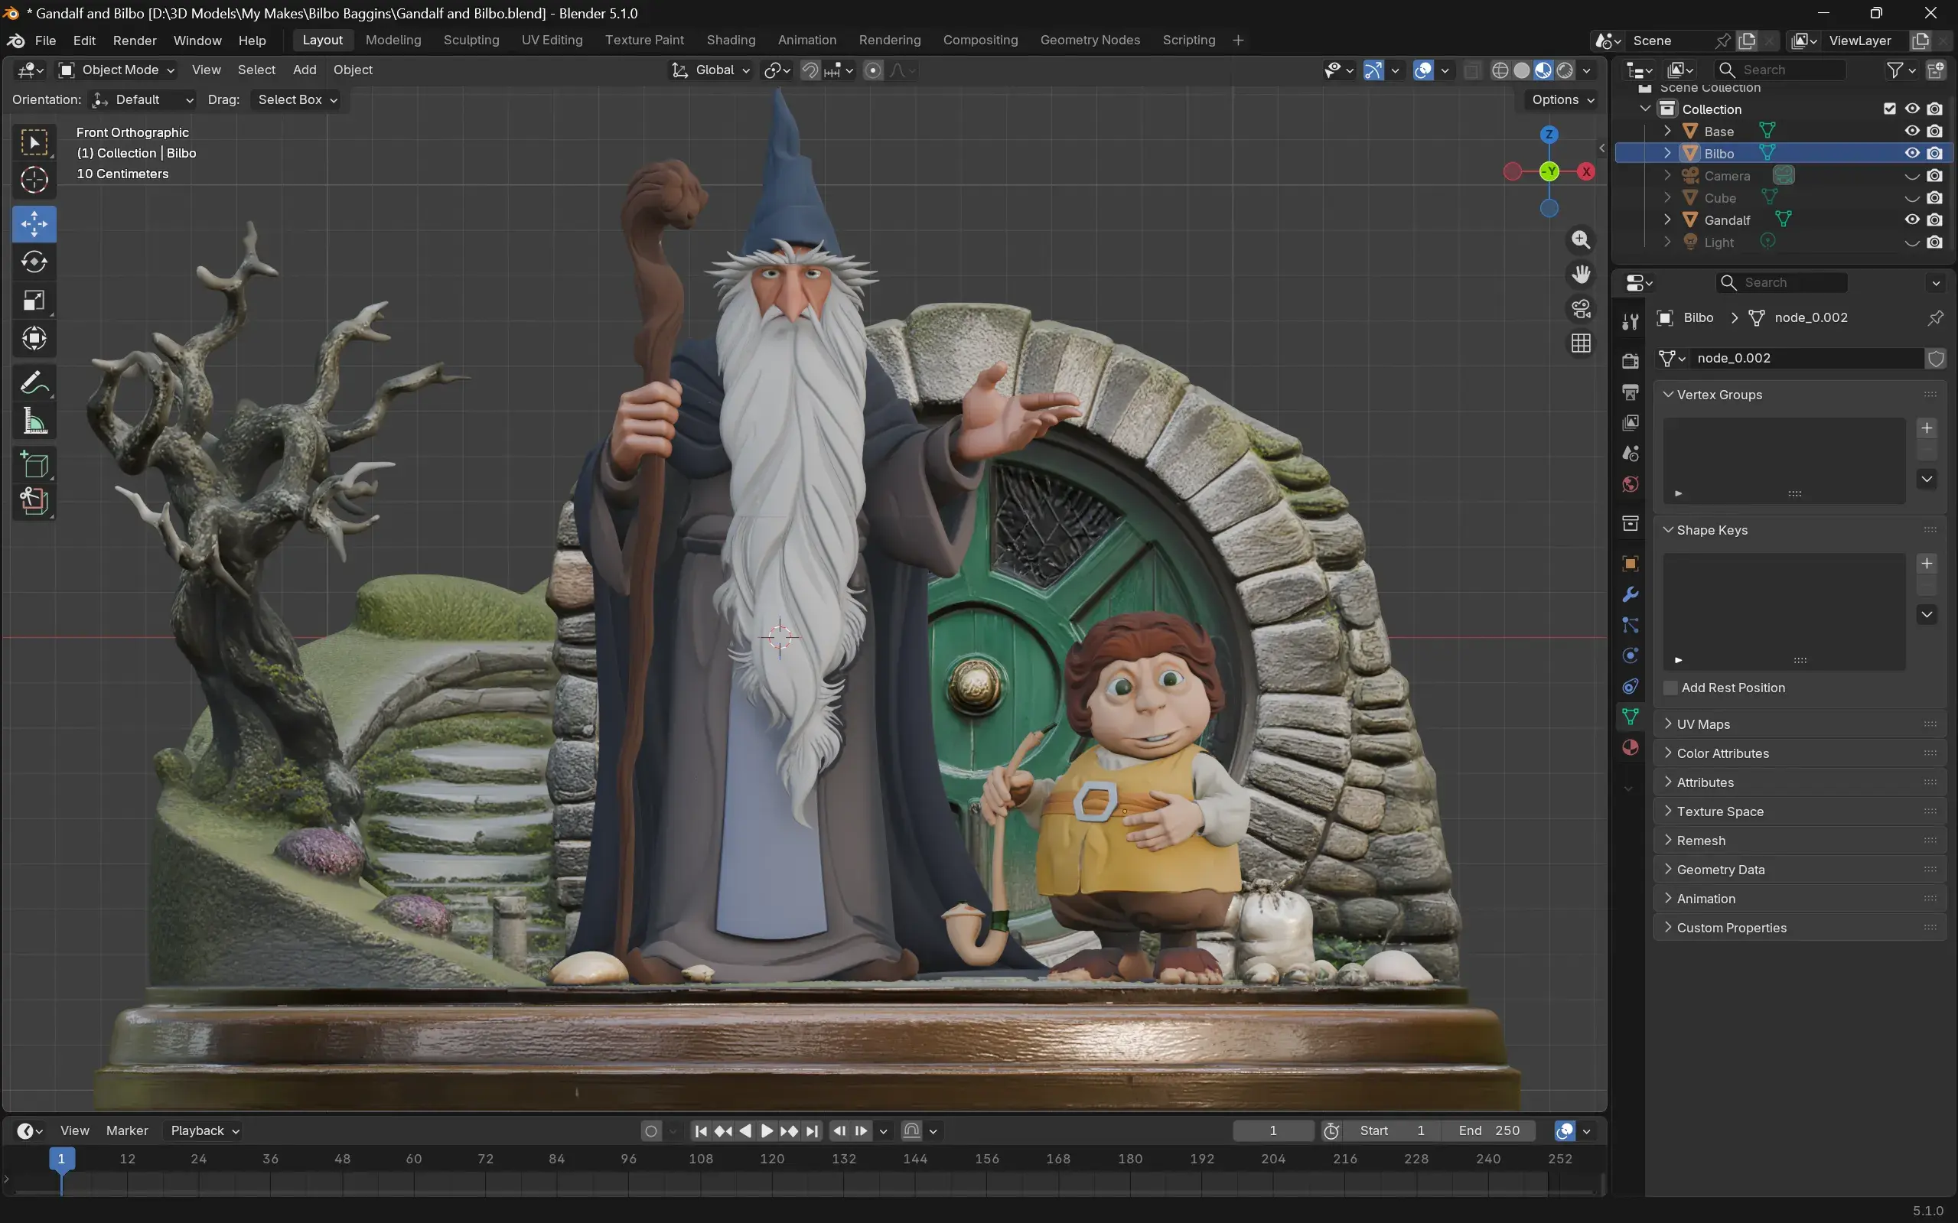Screen dimensions: 1958x1223
Task: Switch perspective/orthographic grid icon
Action: 1580,343
